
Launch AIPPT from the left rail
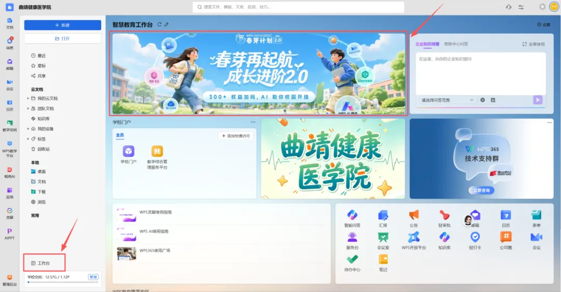pos(10,234)
